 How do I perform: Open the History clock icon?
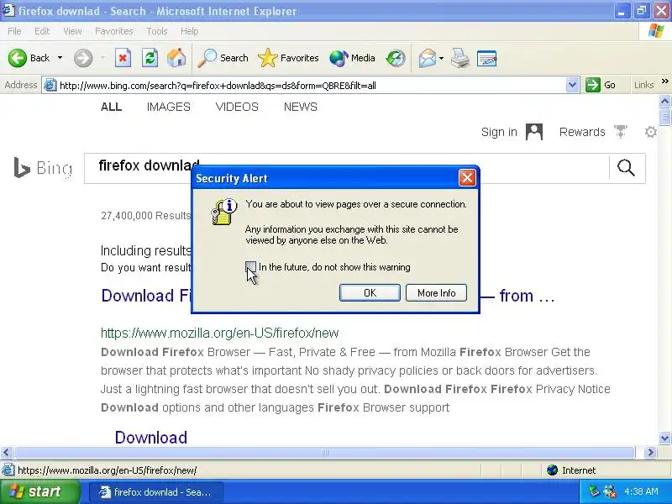click(x=395, y=58)
